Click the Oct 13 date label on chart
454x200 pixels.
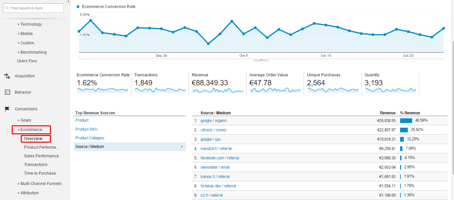pyautogui.click(x=326, y=56)
